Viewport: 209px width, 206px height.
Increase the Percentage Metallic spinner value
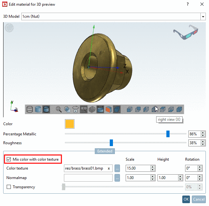[x=203, y=132]
